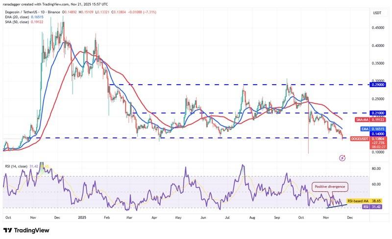Open the USDT currency selector

[x=377, y=13]
